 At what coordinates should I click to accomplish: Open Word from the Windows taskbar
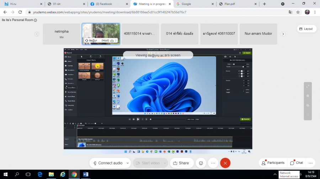coord(86,174)
